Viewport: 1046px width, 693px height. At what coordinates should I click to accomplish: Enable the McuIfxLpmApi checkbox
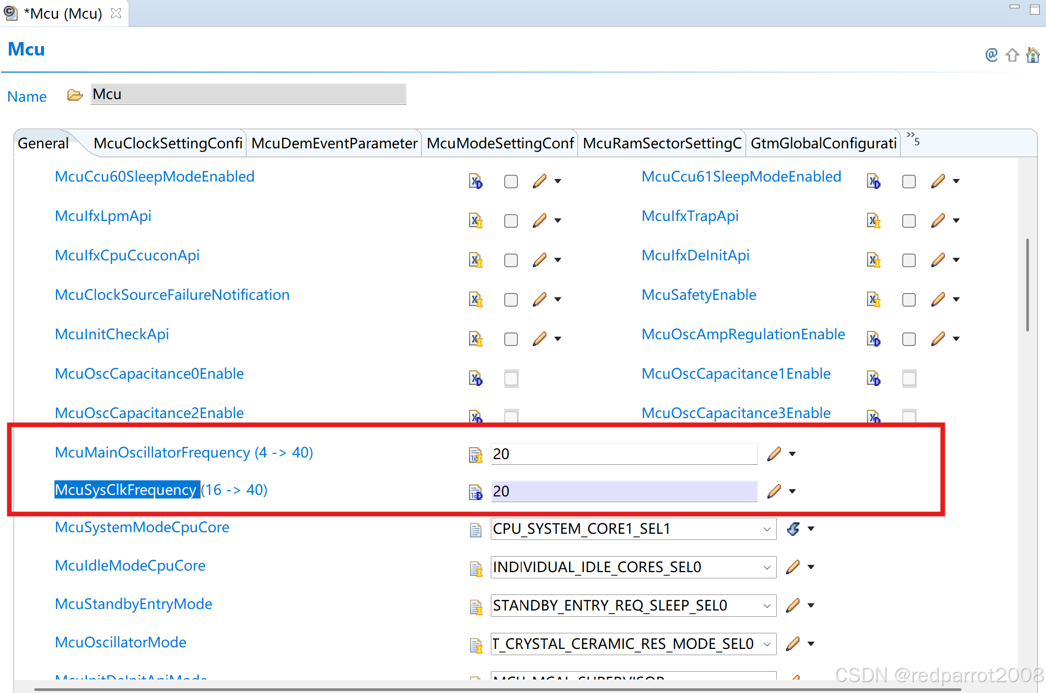pos(511,221)
